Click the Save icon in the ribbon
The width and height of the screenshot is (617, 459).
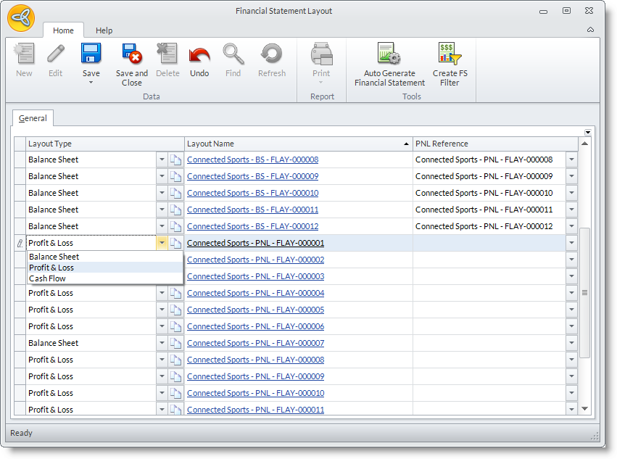[91, 54]
